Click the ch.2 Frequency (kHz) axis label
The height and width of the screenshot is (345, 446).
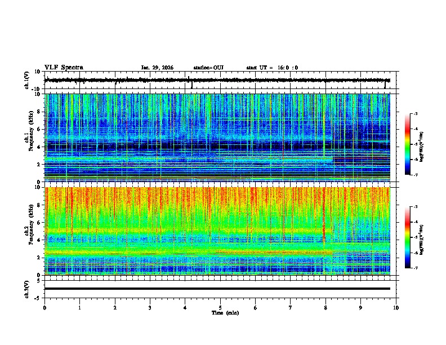pos(29,224)
